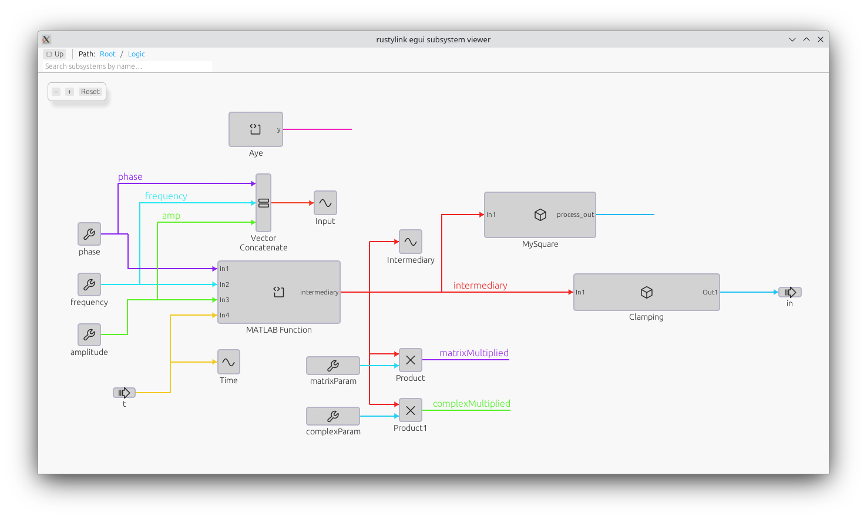Select the phase wrench parameter block
The image size is (867, 519).
pyautogui.click(x=89, y=234)
